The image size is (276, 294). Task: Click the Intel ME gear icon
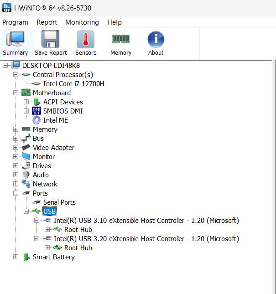coord(36,120)
